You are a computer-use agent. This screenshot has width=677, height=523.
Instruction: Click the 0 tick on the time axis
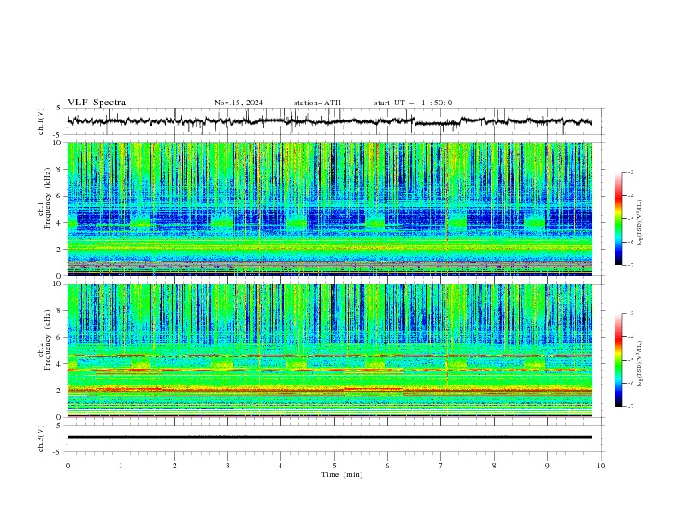(x=68, y=466)
